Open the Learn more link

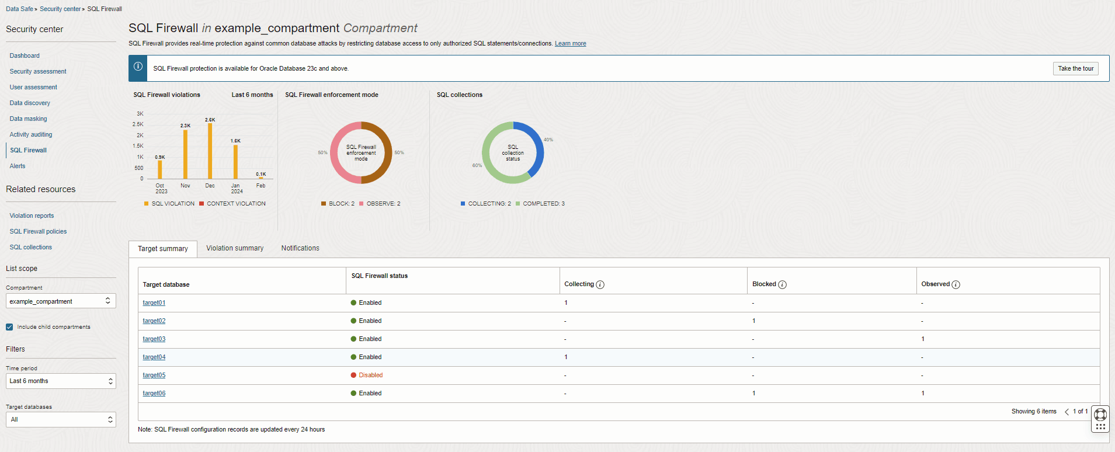570,44
